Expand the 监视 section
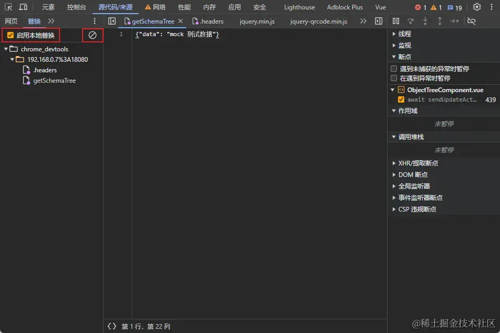The image size is (500, 333). click(394, 46)
